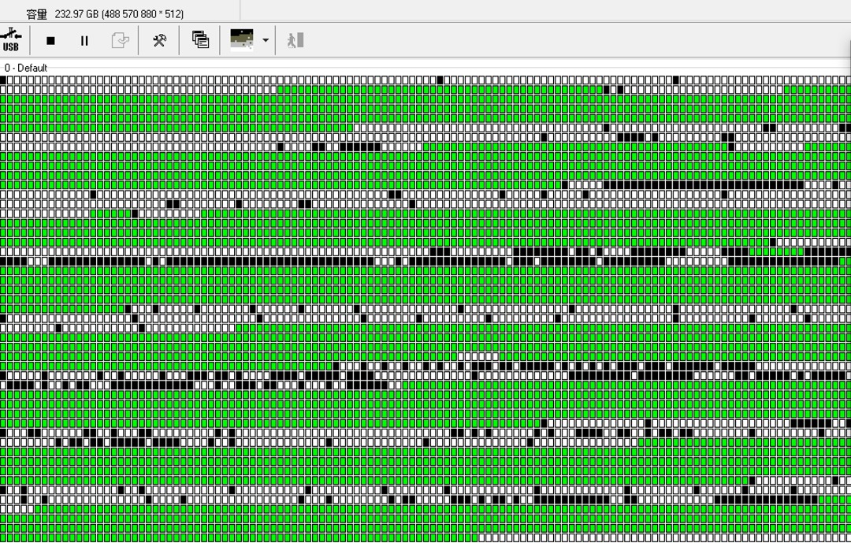Click the very first black block of the sector map

click(x=3, y=80)
